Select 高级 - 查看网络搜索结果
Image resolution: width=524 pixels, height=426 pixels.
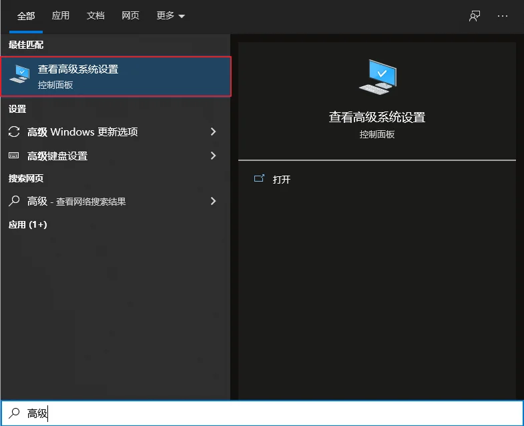click(115, 201)
